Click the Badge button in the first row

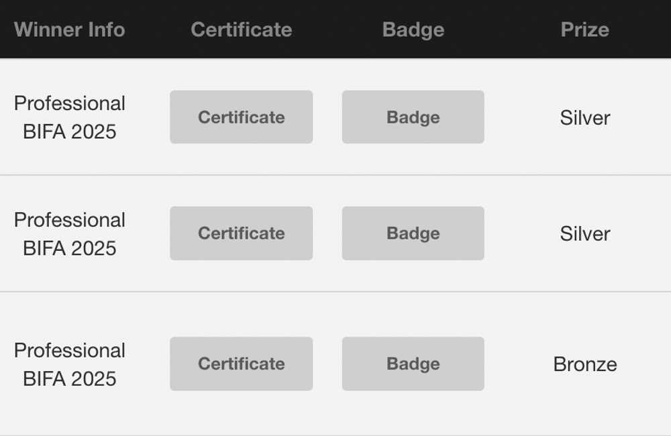coord(413,117)
